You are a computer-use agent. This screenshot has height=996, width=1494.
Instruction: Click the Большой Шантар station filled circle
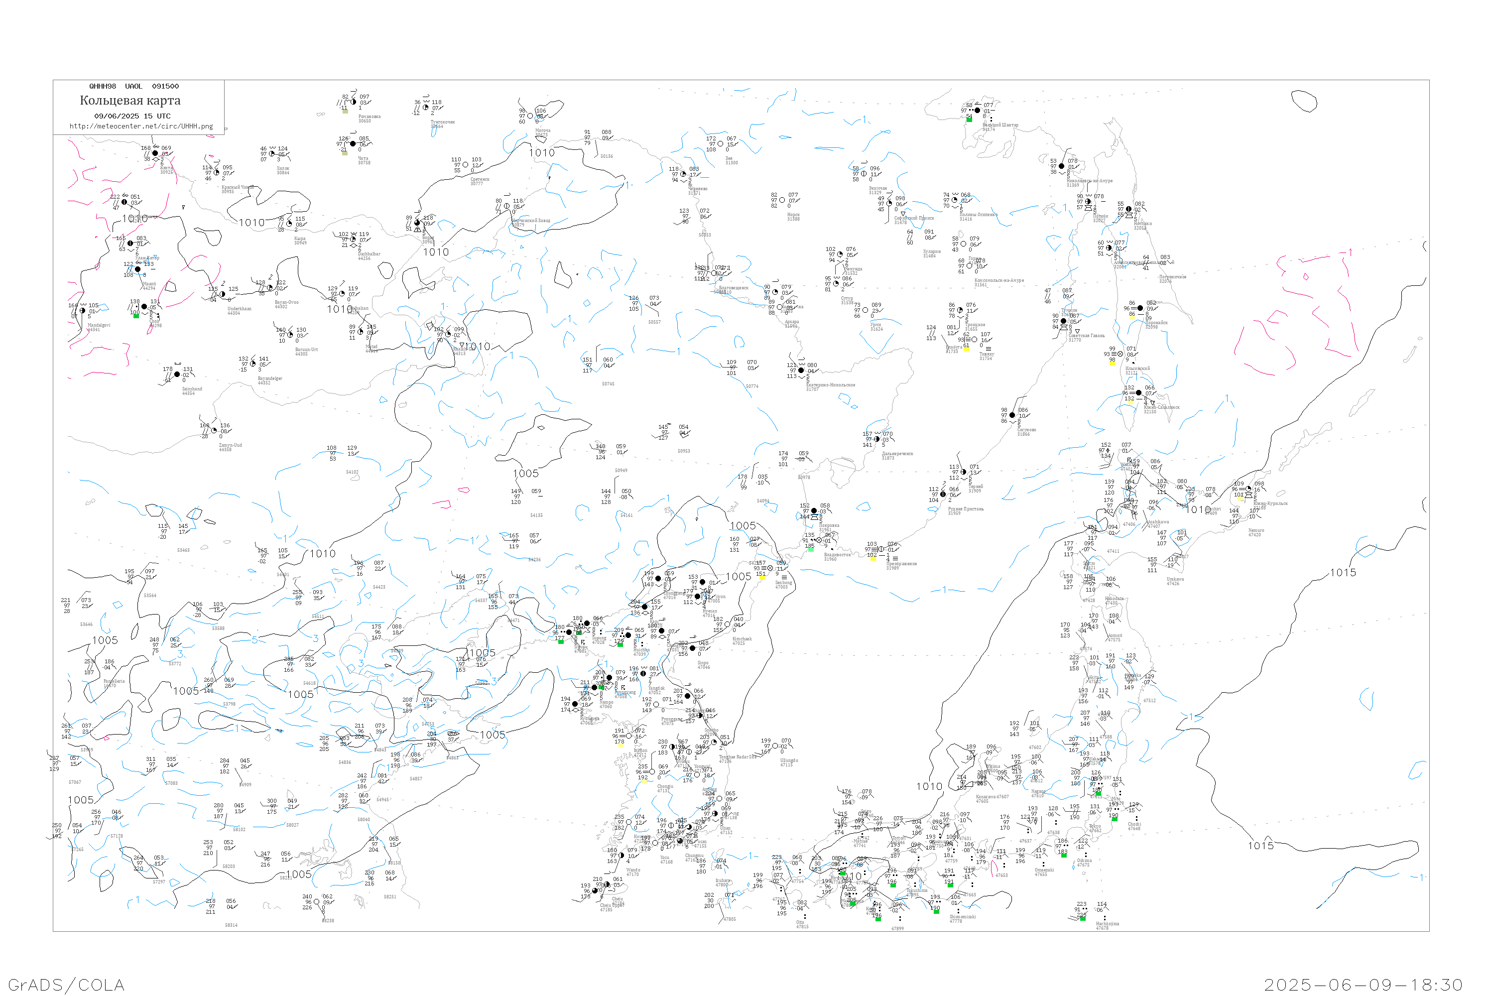click(x=978, y=111)
